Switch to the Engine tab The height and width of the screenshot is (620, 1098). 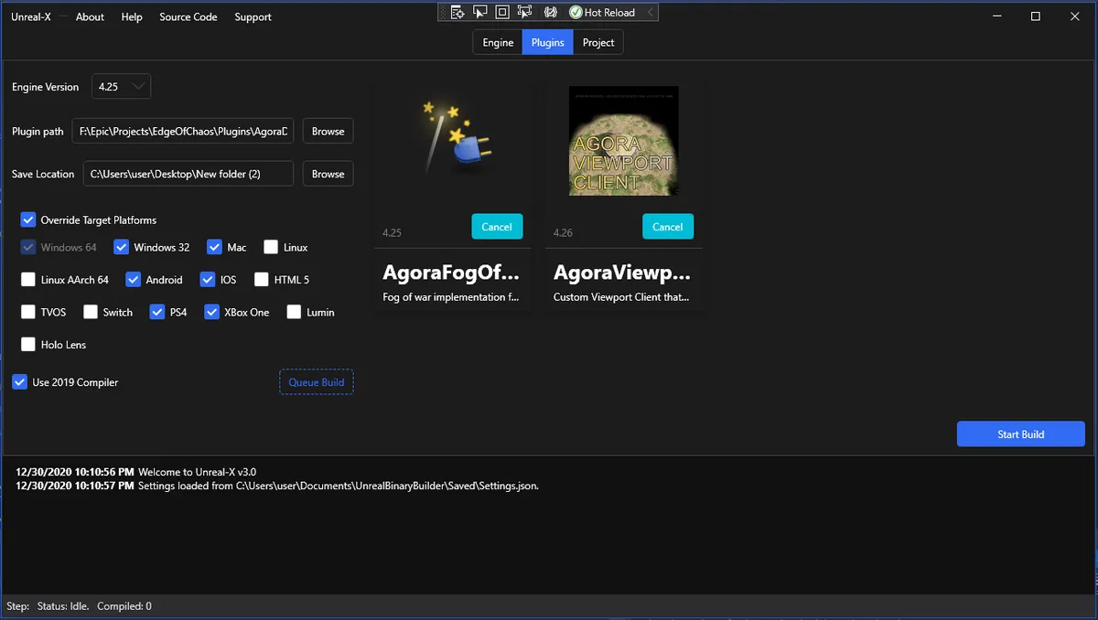pos(498,42)
